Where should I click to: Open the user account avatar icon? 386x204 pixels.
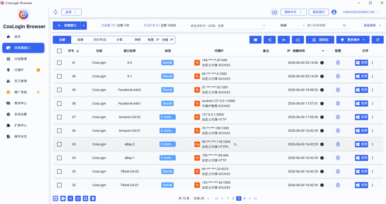[x=334, y=12]
